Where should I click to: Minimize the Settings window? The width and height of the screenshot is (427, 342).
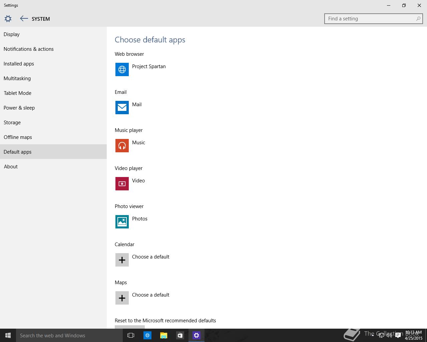click(x=389, y=5)
